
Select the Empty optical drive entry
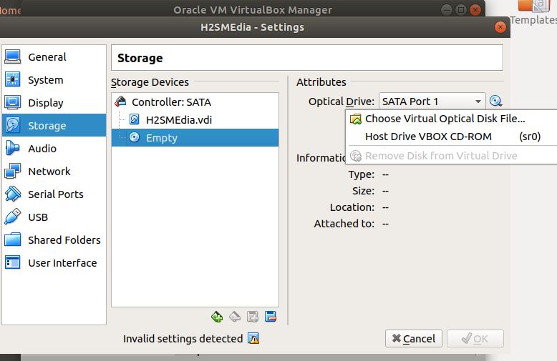click(195, 137)
